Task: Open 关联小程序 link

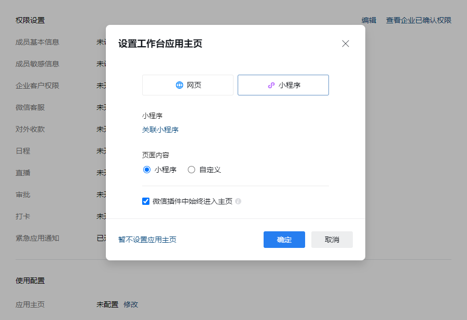Action: [161, 129]
